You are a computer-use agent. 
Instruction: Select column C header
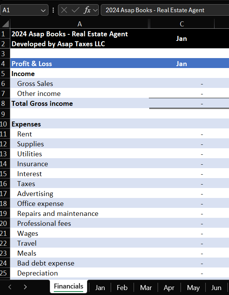coord(182,24)
